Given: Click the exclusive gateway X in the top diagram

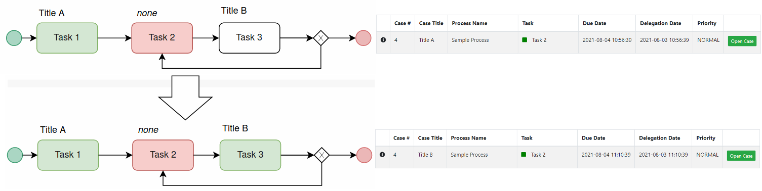Looking at the screenshot, I should click(320, 38).
